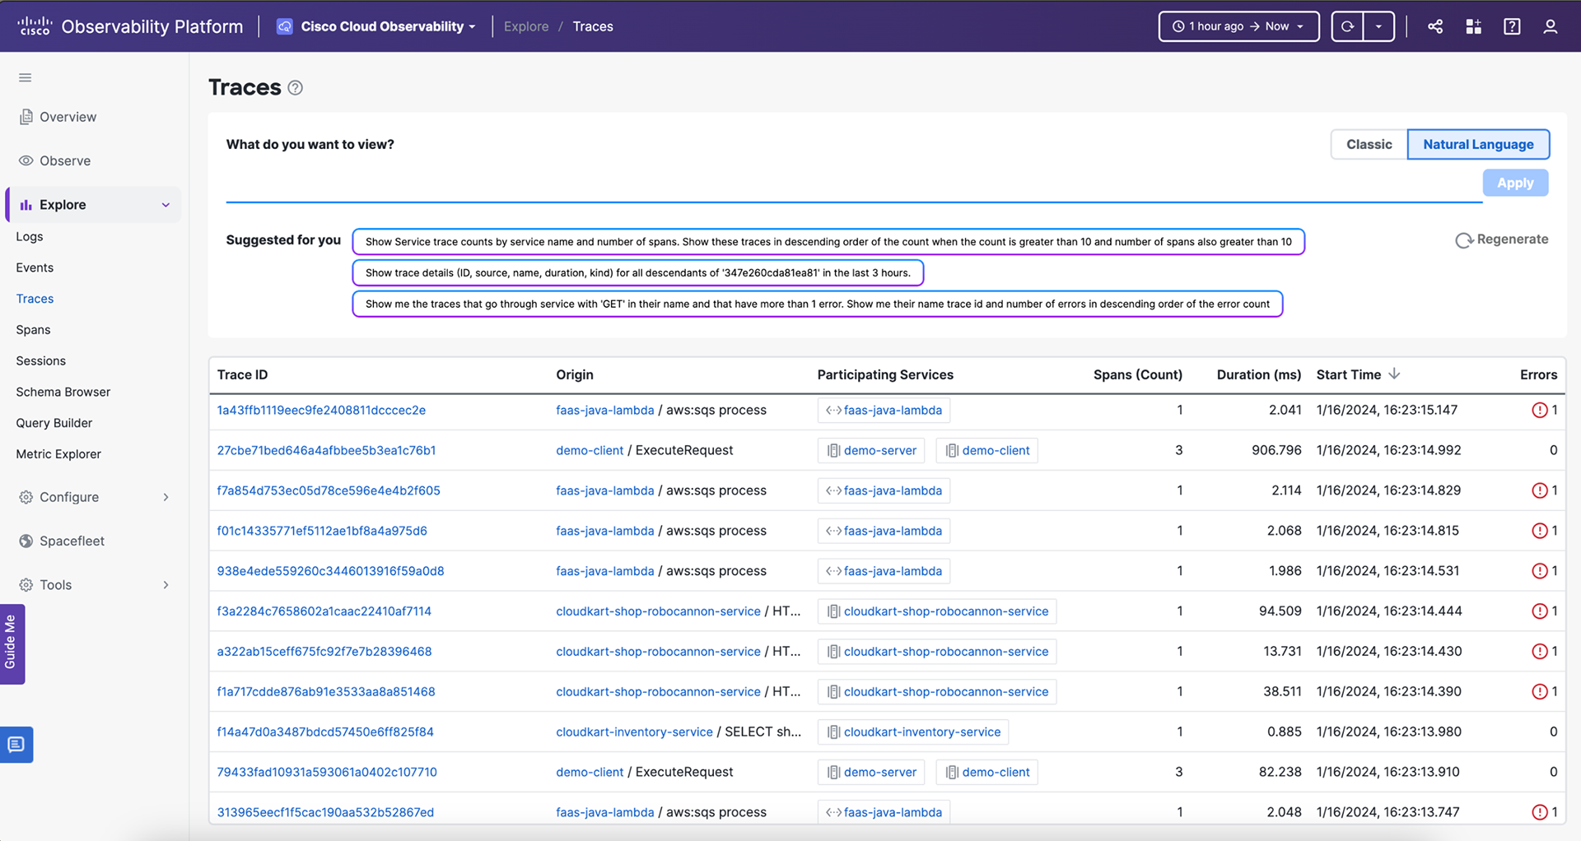Open the apps grid icon in the header
1581x841 pixels.
click(x=1474, y=26)
